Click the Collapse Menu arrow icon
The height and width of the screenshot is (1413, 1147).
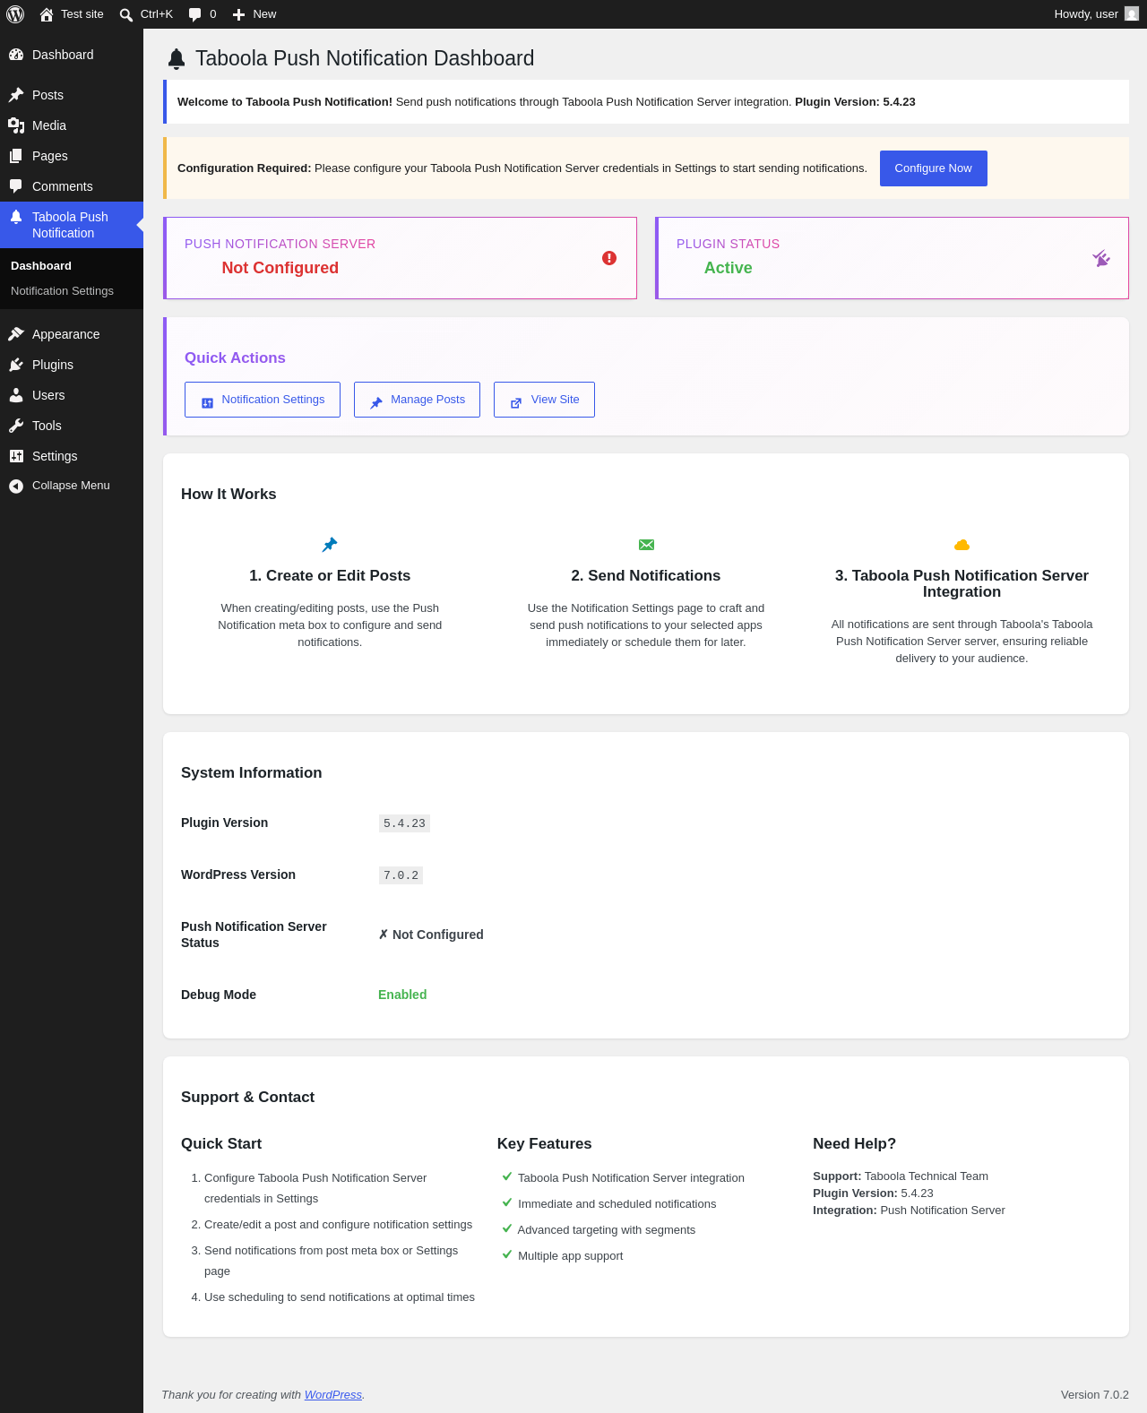pyautogui.click(x=16, y=486)
